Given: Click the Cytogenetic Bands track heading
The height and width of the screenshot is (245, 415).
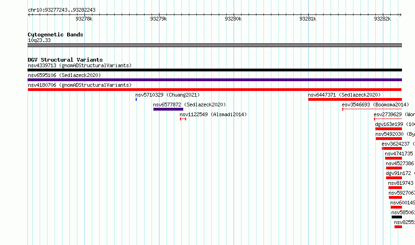Looking at the screenshot, I should pyautogui.click(x=55, y=35).
